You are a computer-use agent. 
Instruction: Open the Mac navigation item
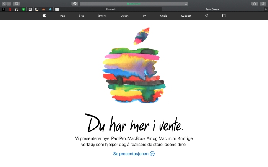point(62,16)
